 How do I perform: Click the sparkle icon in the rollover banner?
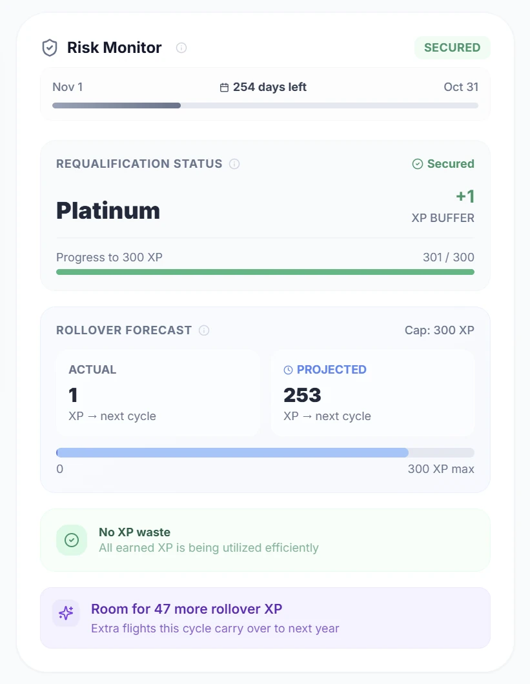point(66,613)
